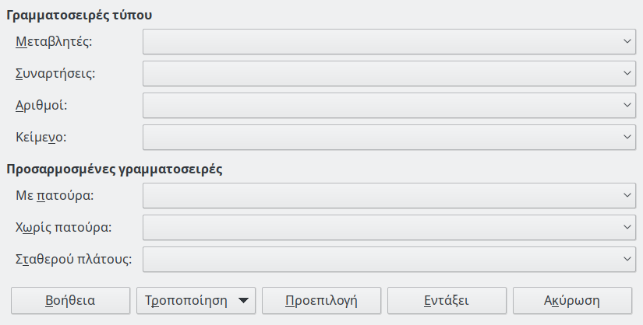
Task: Click the chevron of Χωρίς πατούρα field
Action: 628,227
